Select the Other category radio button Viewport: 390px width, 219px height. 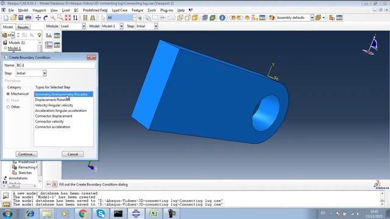click(8, 107)
